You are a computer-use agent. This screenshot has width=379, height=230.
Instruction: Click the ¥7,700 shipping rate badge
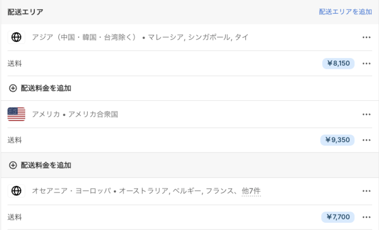coord(338,217)
